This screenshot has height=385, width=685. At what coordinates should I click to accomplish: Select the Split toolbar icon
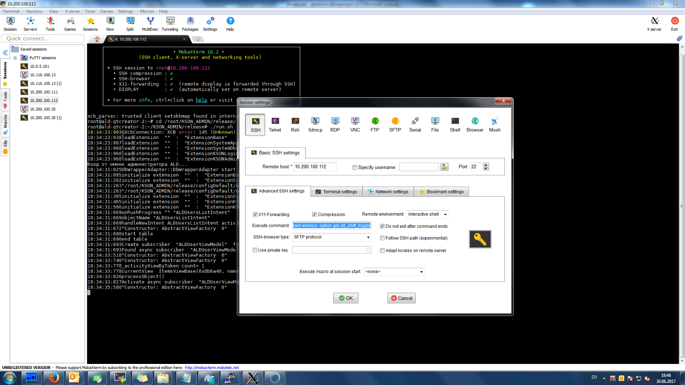[130, 24]
